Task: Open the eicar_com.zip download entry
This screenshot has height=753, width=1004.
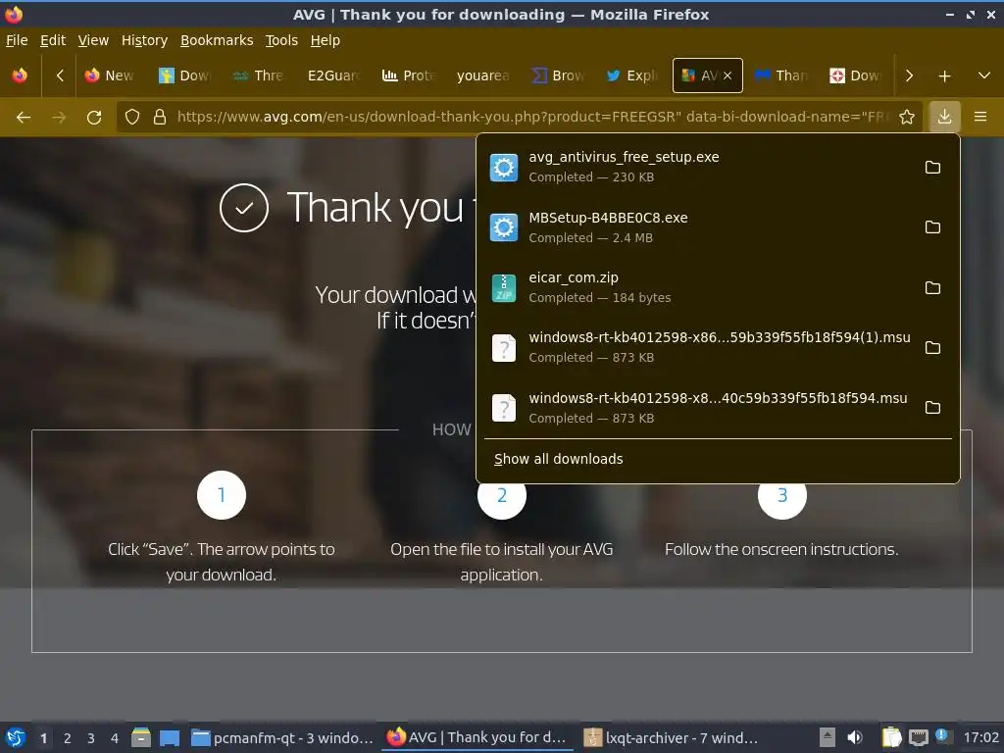Action: pos(698,287)
